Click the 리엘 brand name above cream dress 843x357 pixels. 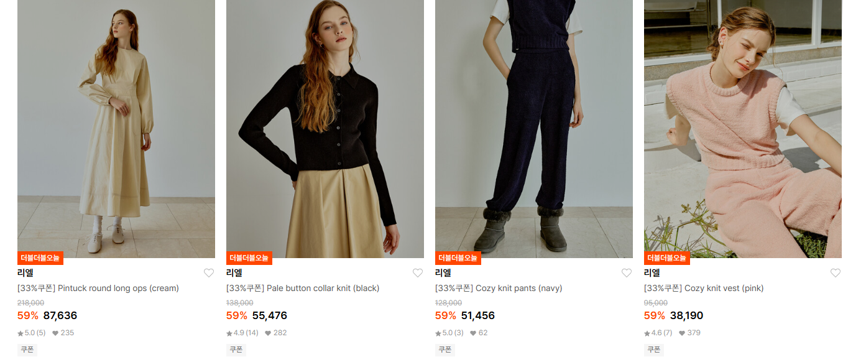click(x=25, y=272)
